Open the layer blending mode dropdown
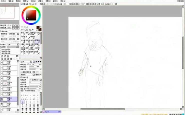 click(x=13, y=45)
